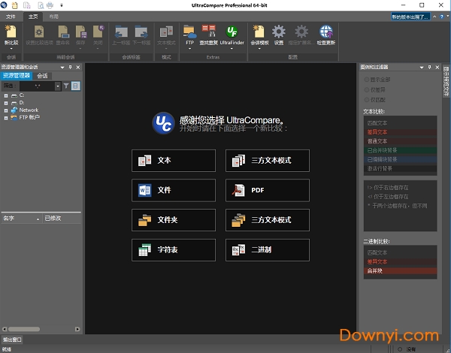Image resolution: width=451 pixels, height=353 pixels.
Task: Open the 会话模板 dropdown arrow
Action: point(259,49)
